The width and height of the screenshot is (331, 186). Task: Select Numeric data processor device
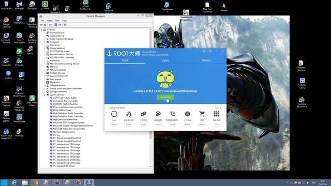point(64,132)
